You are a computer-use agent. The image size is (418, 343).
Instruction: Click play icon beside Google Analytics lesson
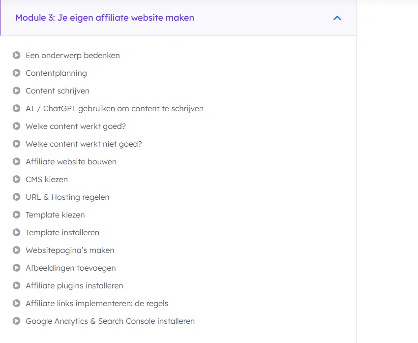click(x=17, y=321)
